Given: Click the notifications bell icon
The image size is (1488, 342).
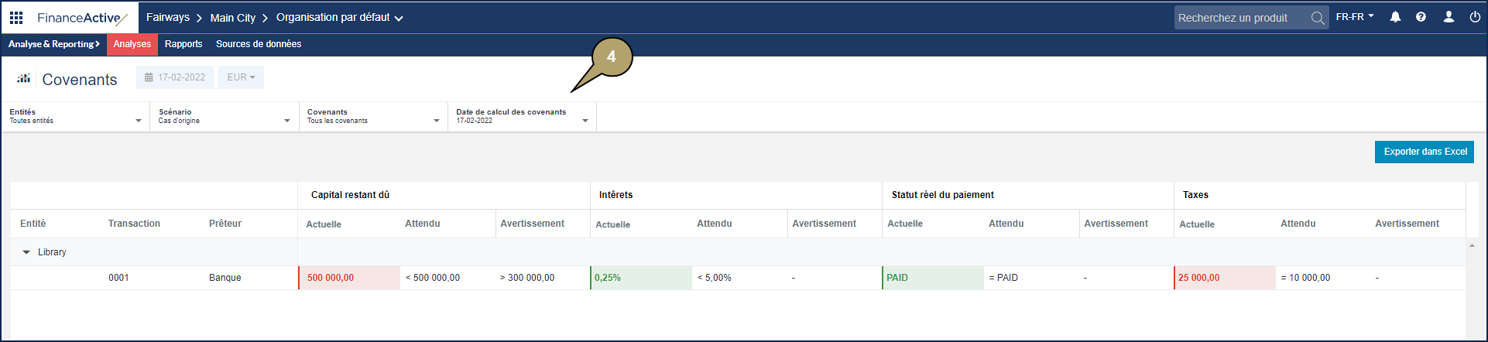Looking at the screenshot, I should [1395, 17].
